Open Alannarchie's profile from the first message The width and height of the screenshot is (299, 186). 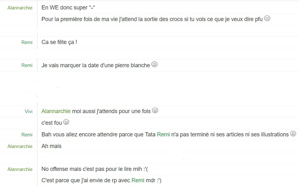pos(20,8)
